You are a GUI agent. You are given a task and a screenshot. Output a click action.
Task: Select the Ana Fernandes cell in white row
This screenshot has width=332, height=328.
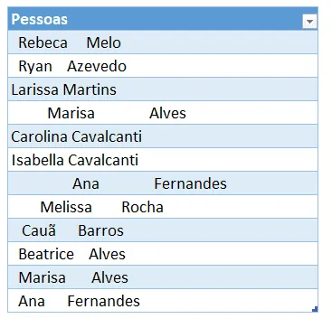point(163,301)
